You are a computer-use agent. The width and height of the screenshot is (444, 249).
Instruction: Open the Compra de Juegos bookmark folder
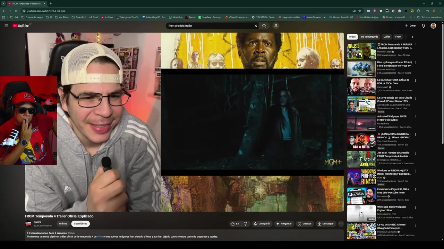click(x=32, y=17)
